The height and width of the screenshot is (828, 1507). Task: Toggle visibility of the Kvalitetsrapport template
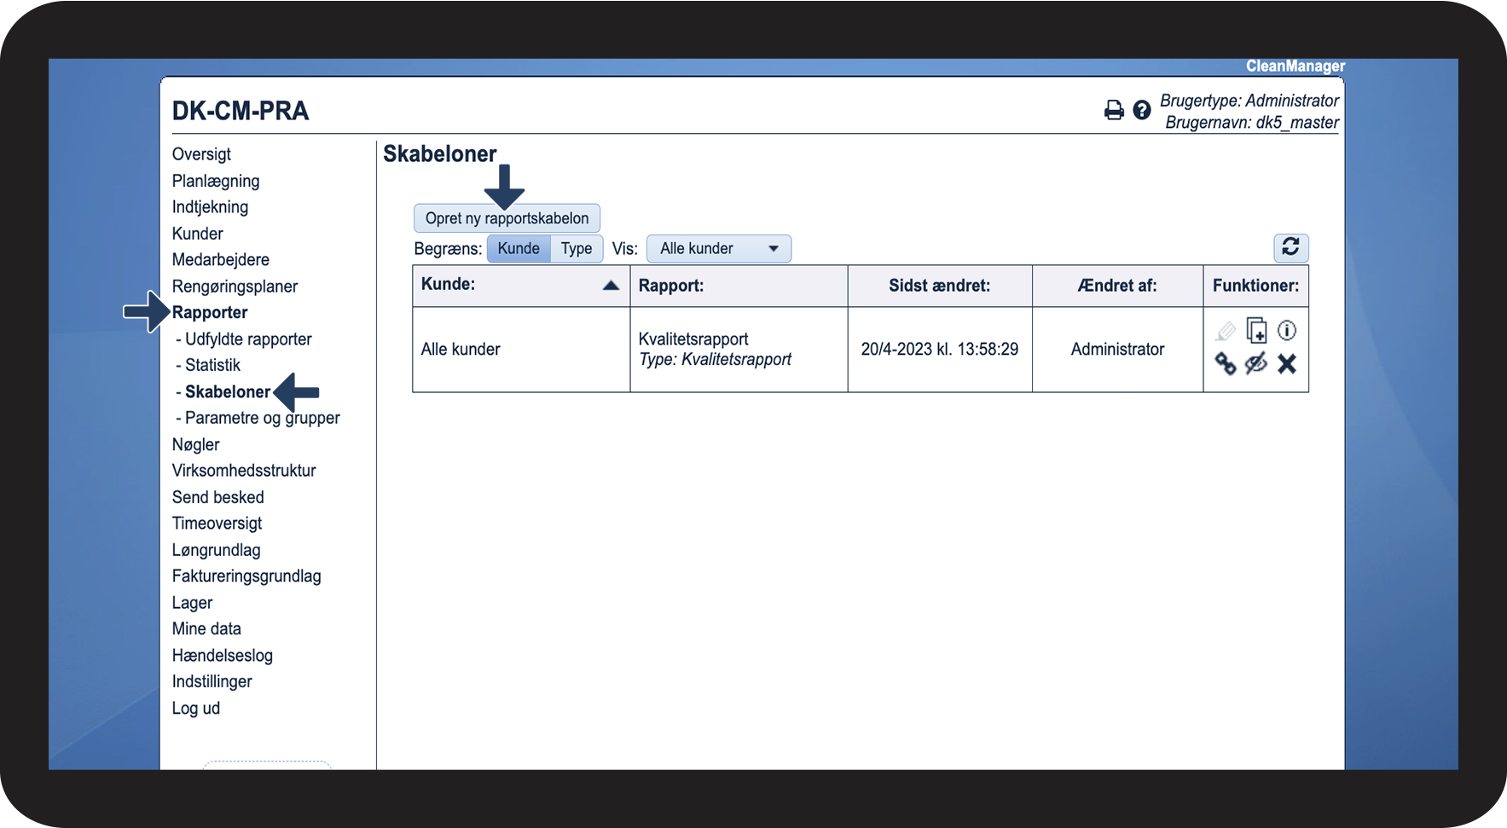[x=1256, y=364]
